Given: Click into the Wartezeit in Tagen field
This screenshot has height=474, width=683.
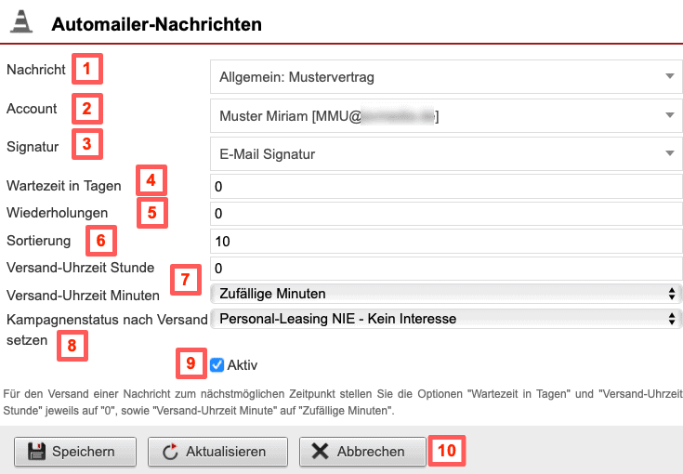Looking at the screenshot, I should pos(446,187).
